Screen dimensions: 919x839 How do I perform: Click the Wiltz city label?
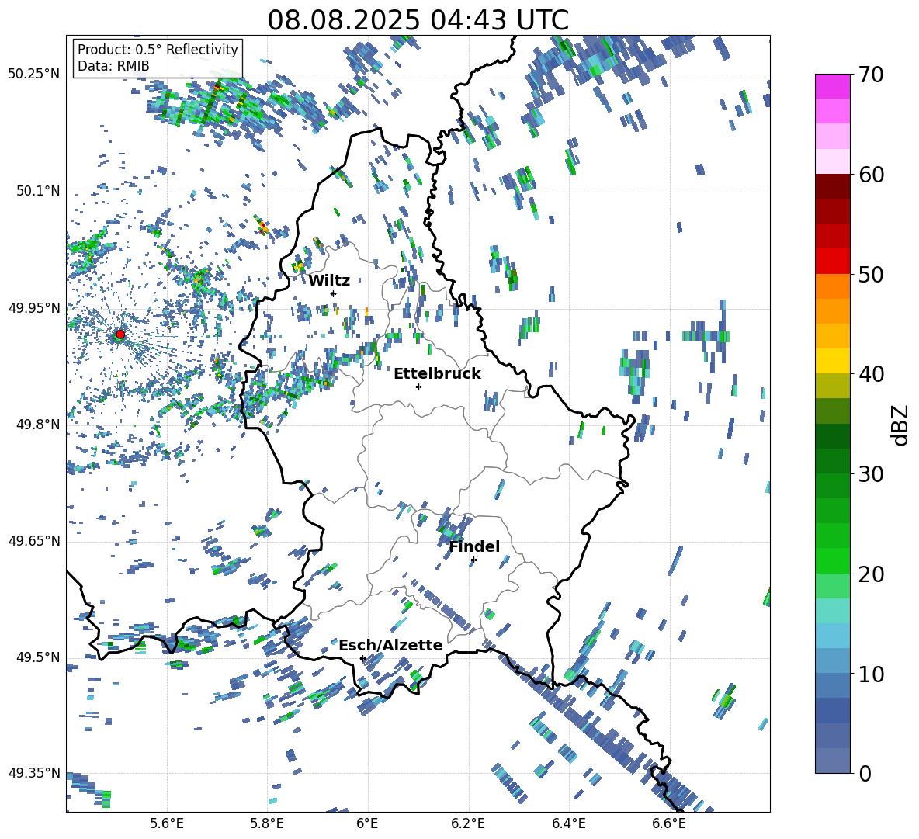[x=329, y=281]
